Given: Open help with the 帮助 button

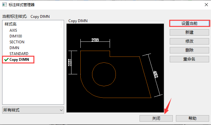Looking at the screenshot, I should click(193, 118).
